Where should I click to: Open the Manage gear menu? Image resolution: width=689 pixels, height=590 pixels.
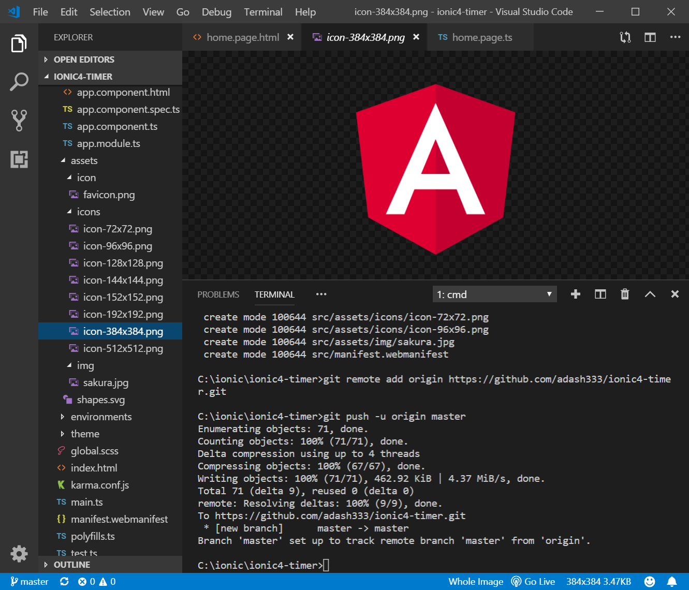19,554
